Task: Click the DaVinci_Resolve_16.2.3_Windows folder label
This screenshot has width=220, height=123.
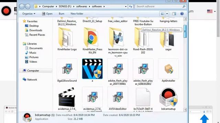Action: coord(67,23)
